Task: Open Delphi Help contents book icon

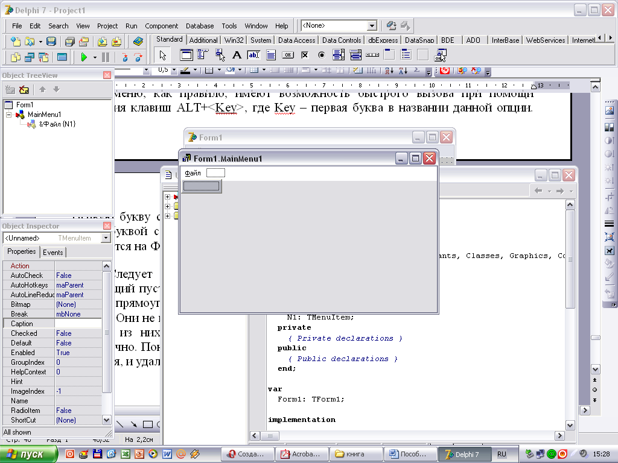Action: 138,42
